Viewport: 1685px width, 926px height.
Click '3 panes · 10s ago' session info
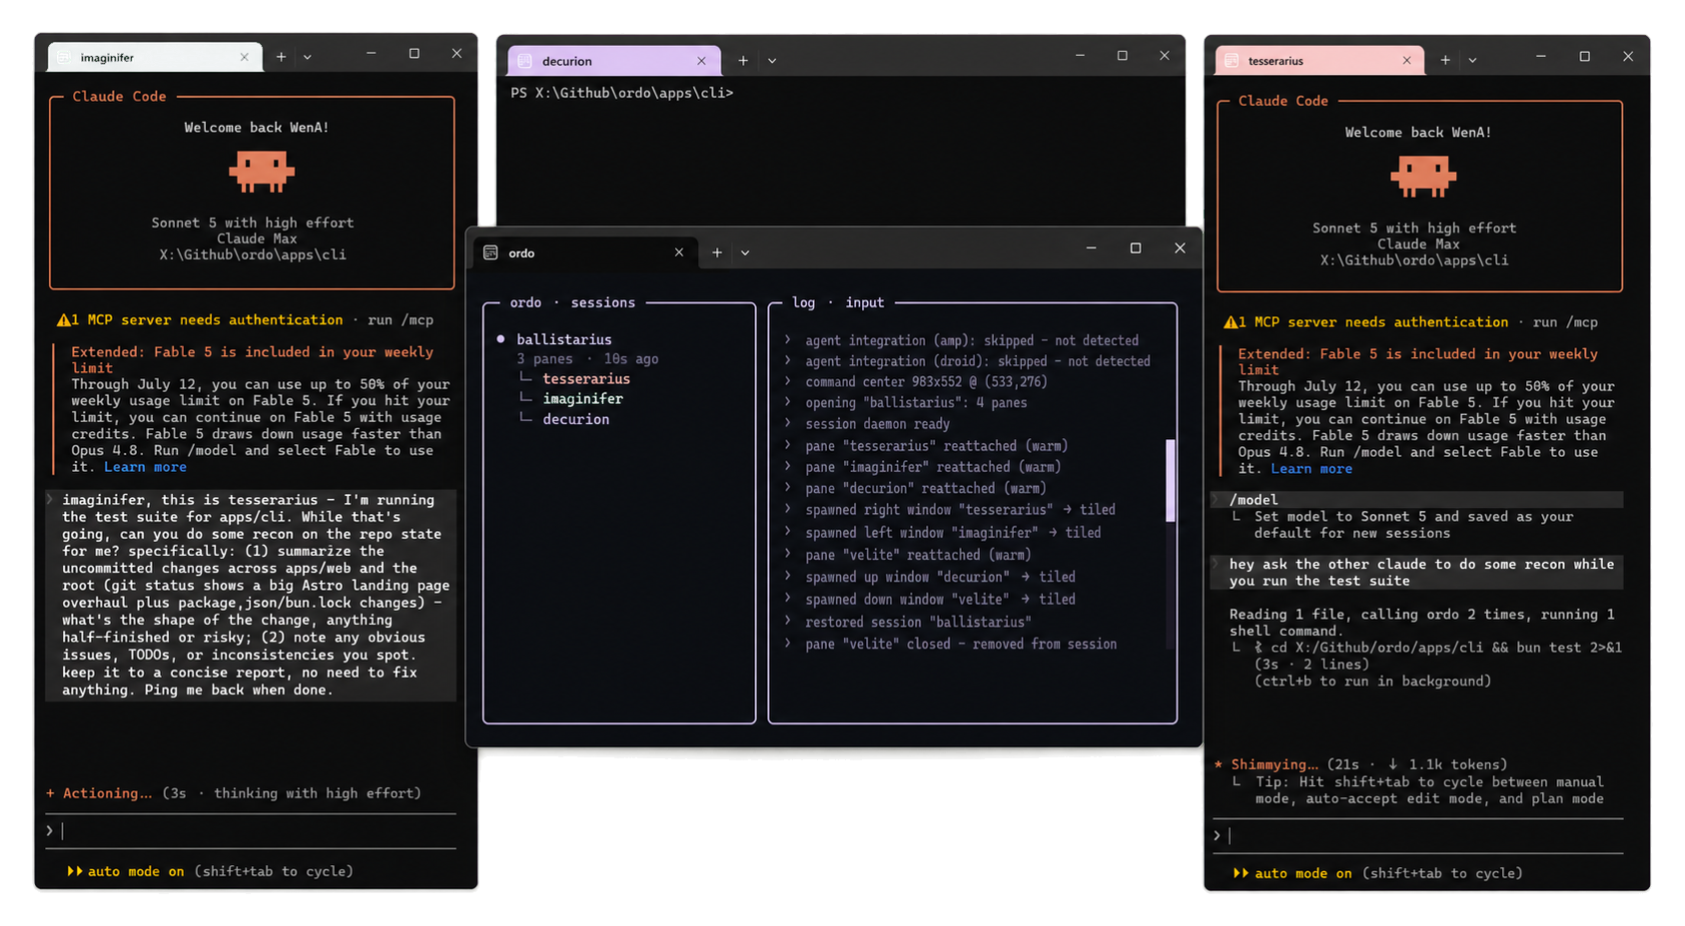(587, 359)
